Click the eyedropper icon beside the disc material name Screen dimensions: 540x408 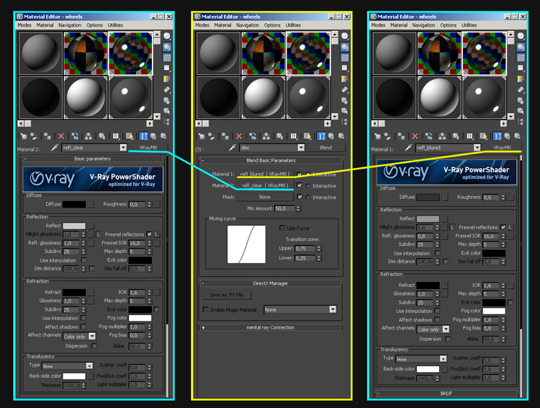[233, 148]
